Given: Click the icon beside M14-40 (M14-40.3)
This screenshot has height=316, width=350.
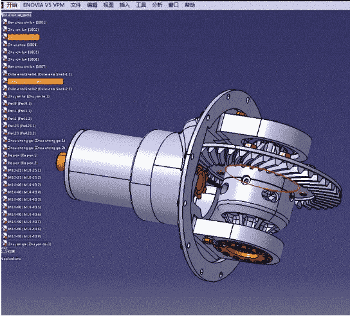Looking at the screenshot, I should [x=5, y=199].
